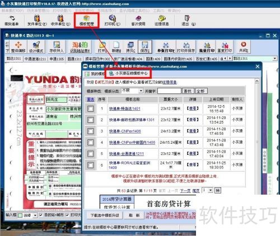
Task: Click the 注册信息 link in welcome line
Action: pos(170,82)
